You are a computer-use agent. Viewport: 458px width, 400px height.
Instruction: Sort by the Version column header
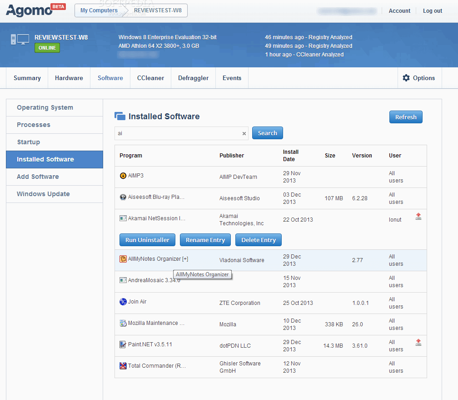click(x=362, y=156)
